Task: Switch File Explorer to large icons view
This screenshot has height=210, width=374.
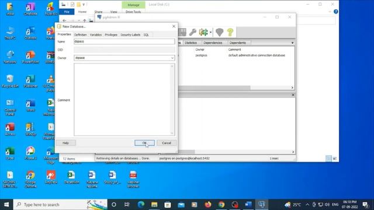Action: click(334, 158)
